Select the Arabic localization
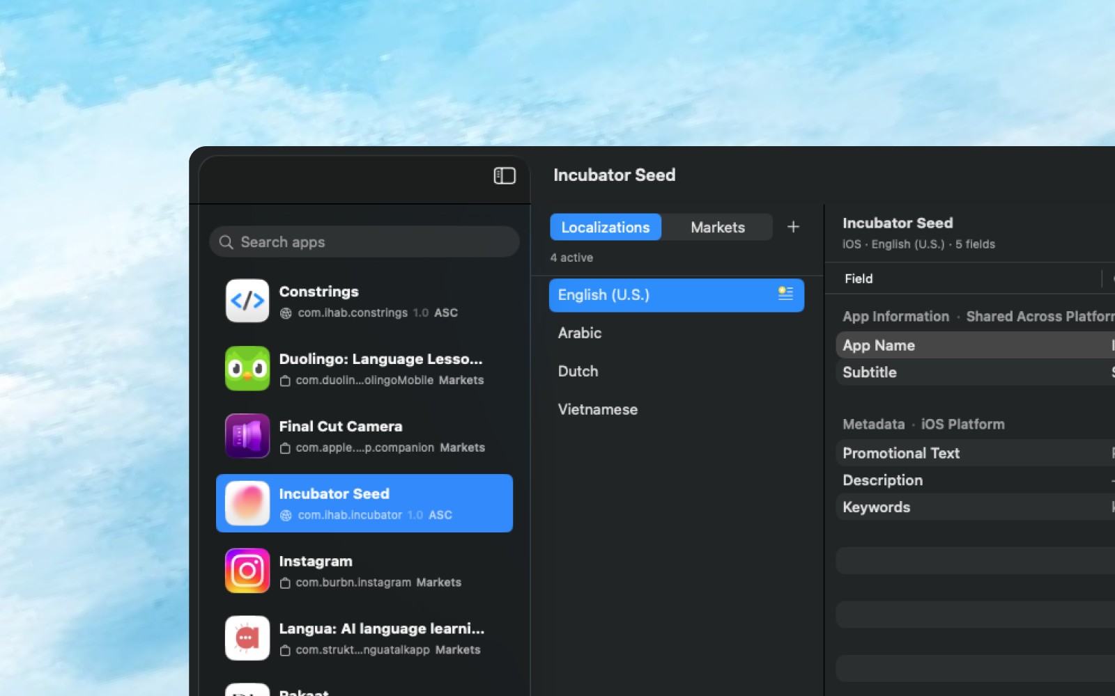Viewport: 1115px width, 696px height. [x=677, y=333]
